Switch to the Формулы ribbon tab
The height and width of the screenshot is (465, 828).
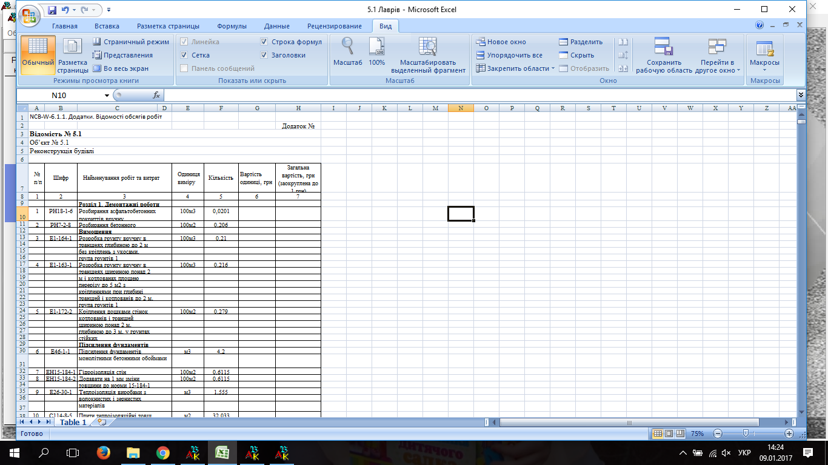click(x=232, y=26)
